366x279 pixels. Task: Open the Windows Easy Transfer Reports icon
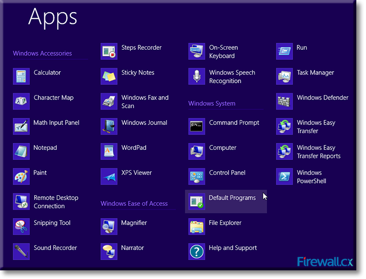coord(285,151)
